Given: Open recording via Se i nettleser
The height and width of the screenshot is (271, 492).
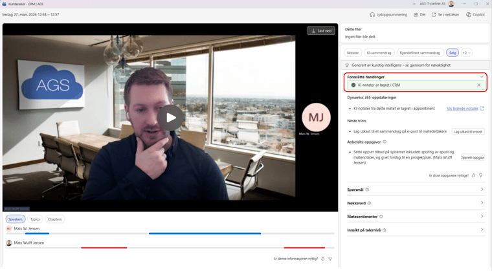Looking at the screenshot, I should coord(434,14).
